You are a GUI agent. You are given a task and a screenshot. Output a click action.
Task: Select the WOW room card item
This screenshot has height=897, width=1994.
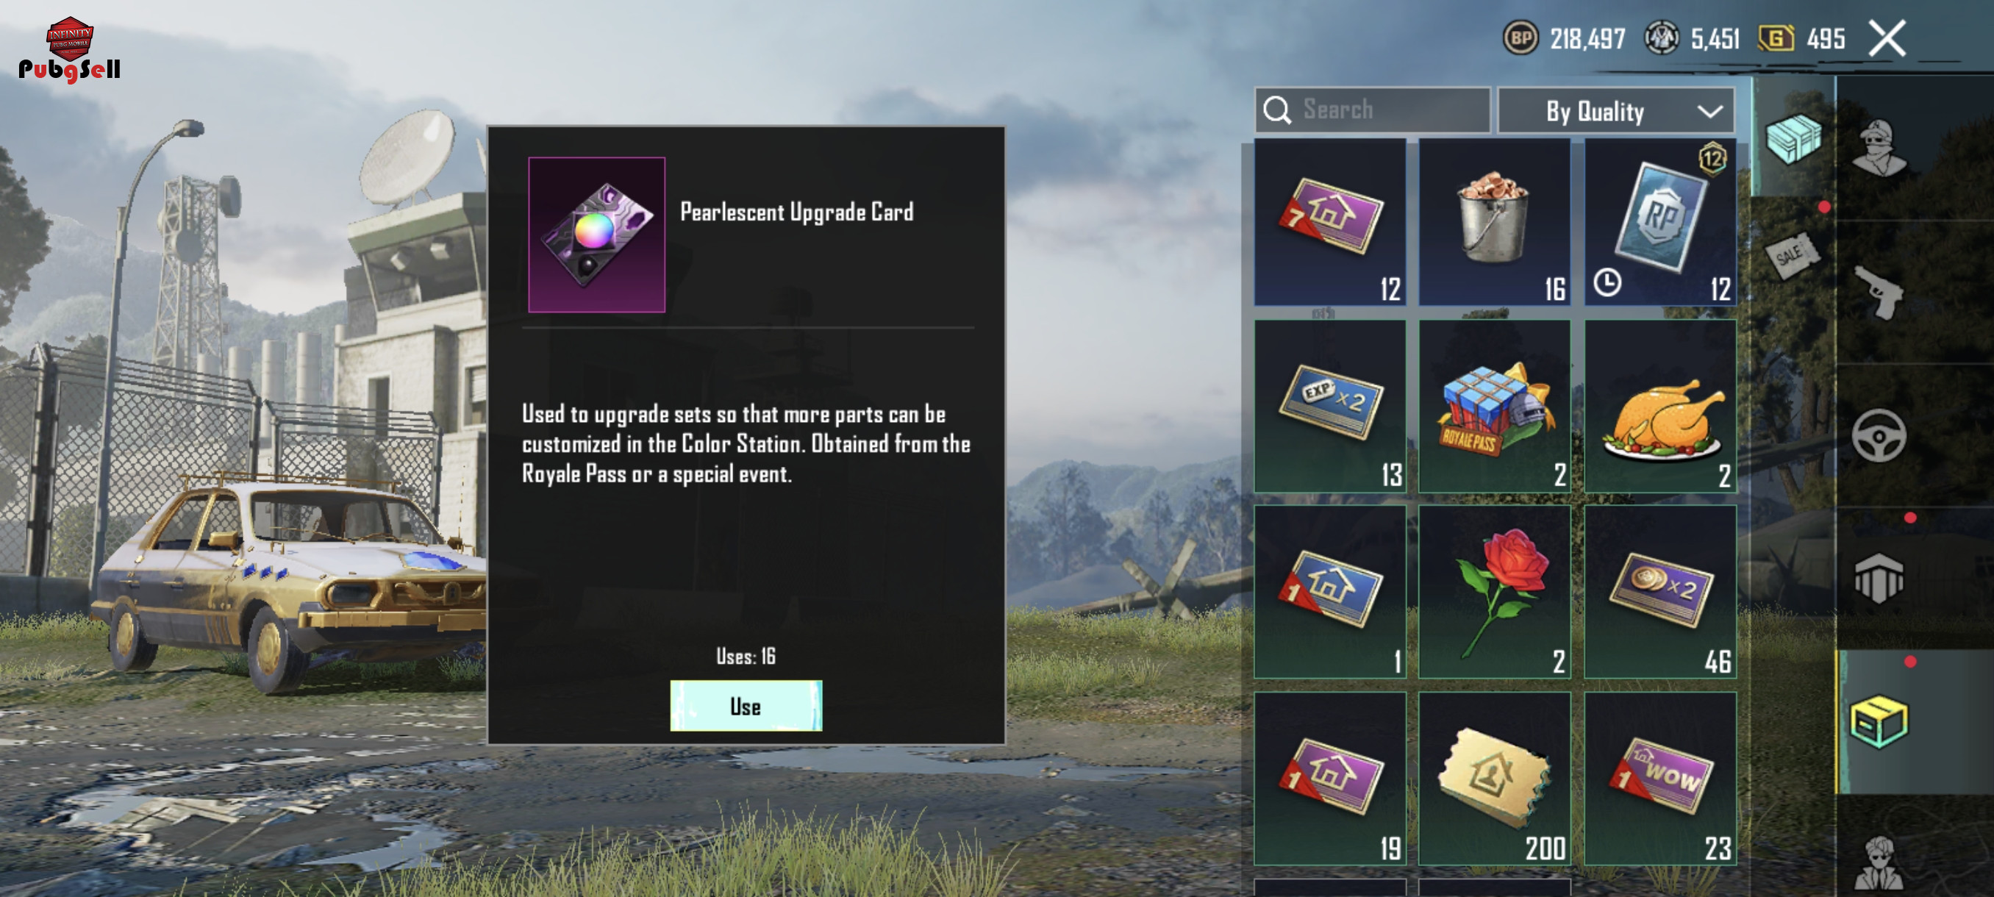click(1659, 778)
